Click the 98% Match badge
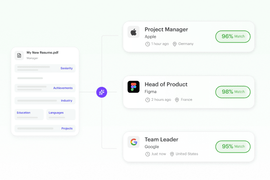Viewport: 270px width, 180px height. pyautogui.click(x=233, y=92)
